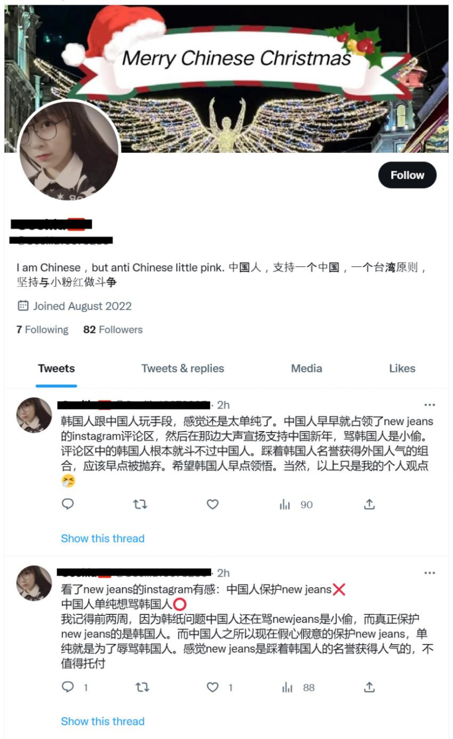Switch to the Media tab
The image size is (453, 739).
pyautogui.click(x=307, y=369)
